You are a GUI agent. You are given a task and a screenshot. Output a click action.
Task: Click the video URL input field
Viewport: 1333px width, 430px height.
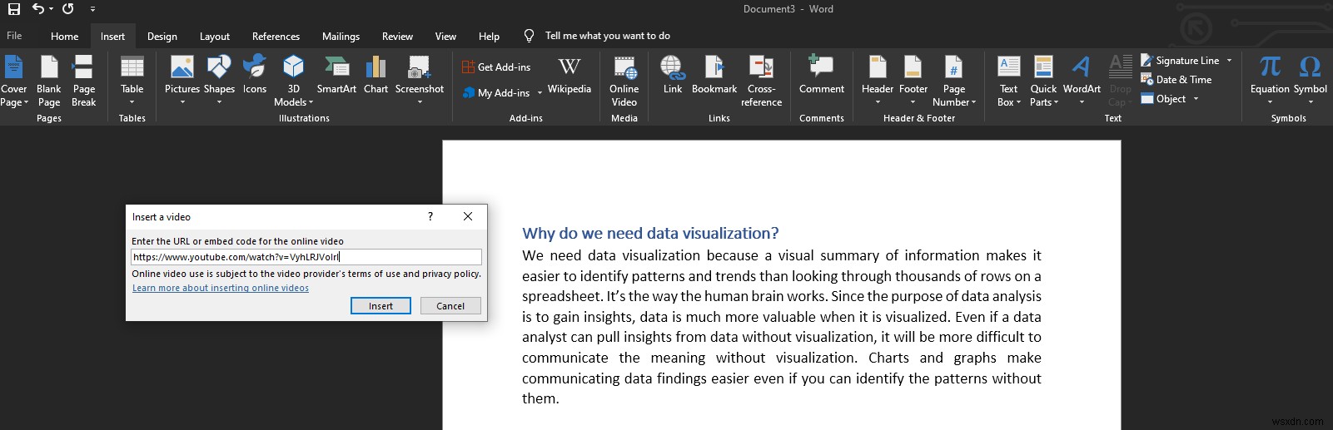coord(306,257)
